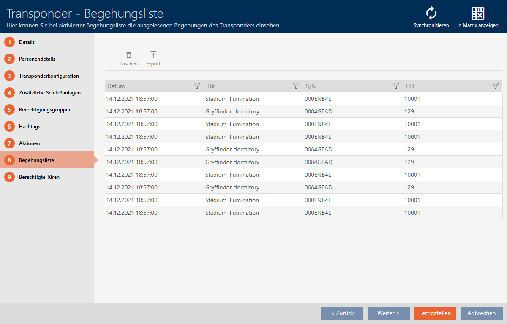
Task: Open Berechtigungsgruppen section
Action: [45, 110]
